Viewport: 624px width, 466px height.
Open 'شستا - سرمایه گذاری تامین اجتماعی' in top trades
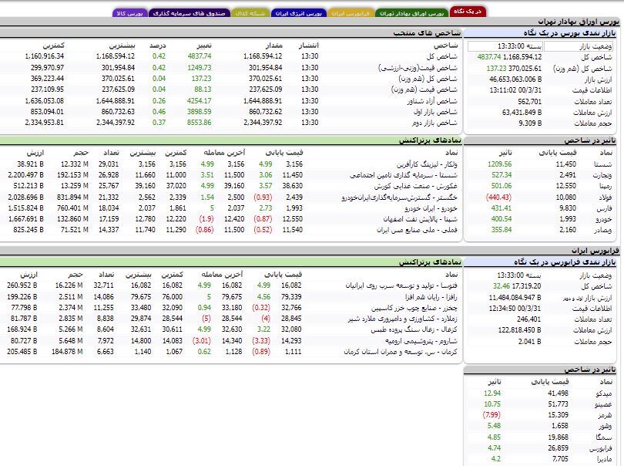click(x=404, y=175)
